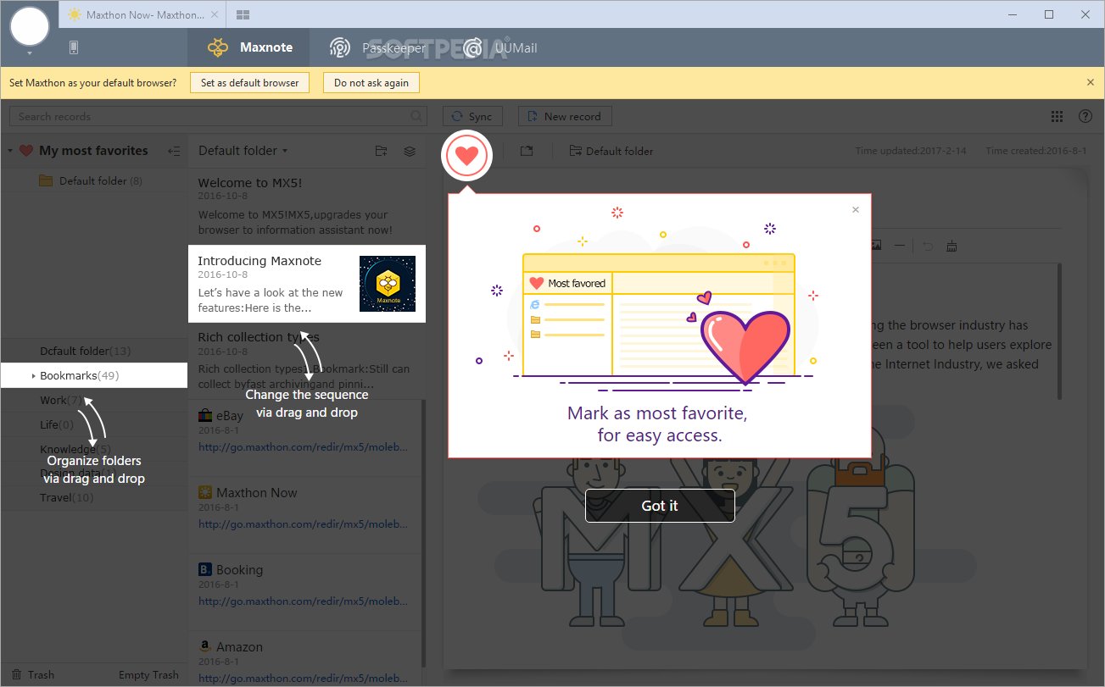Click the new folder icon in list header
Viewport: 1105px width, 687px height.
coord(382,151)
